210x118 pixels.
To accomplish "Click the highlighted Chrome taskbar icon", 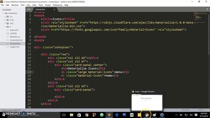I will pos(147,115).
